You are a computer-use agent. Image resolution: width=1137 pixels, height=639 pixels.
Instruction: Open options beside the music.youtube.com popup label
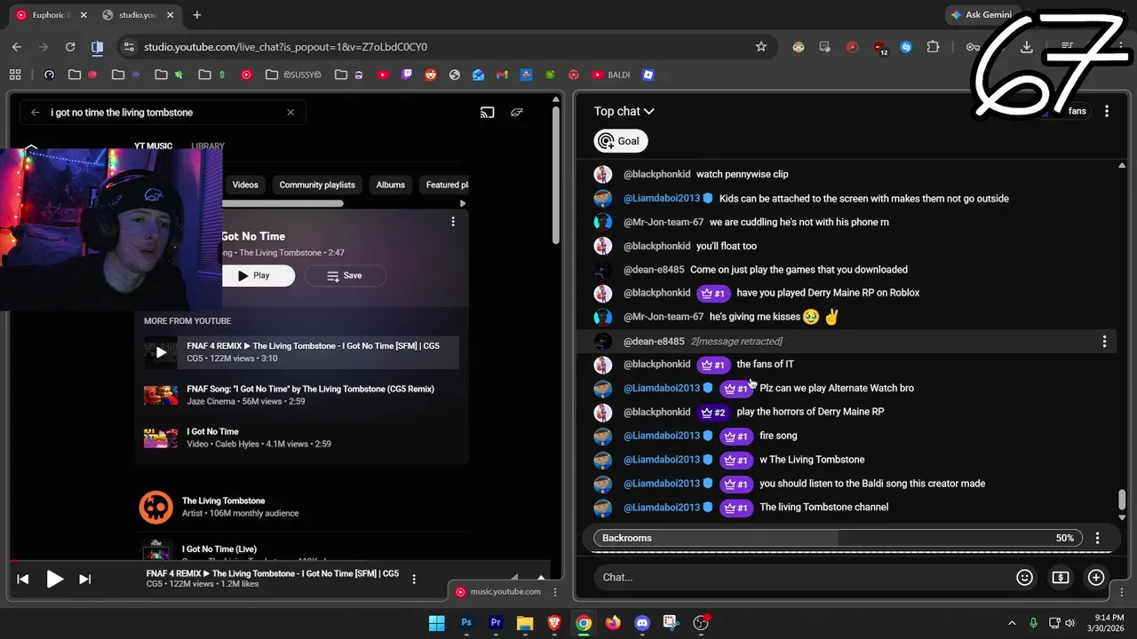tap(555, 592)
